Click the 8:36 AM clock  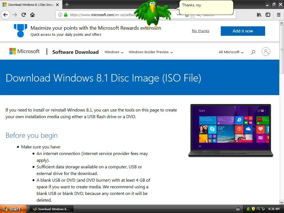[274, 209]
